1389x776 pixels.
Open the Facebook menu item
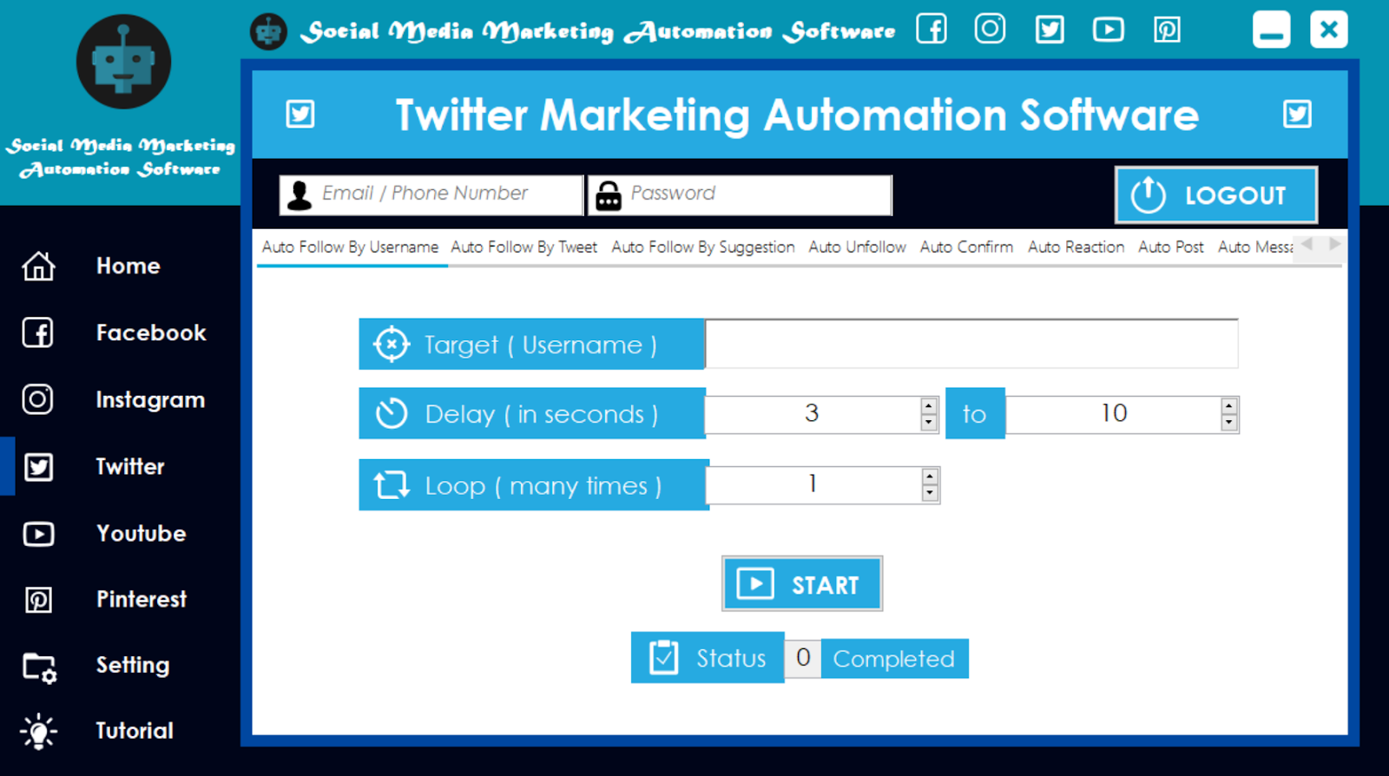[x=151, y=332]
